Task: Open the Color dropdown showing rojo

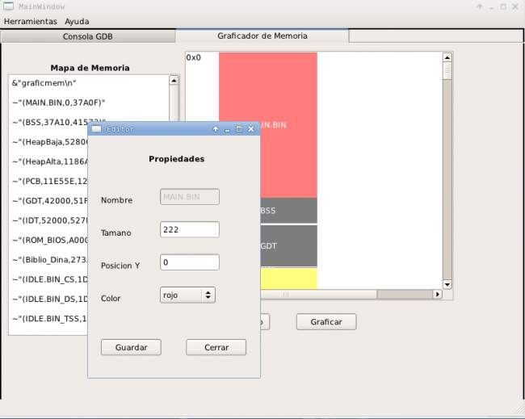Action: tap(187, 295)
